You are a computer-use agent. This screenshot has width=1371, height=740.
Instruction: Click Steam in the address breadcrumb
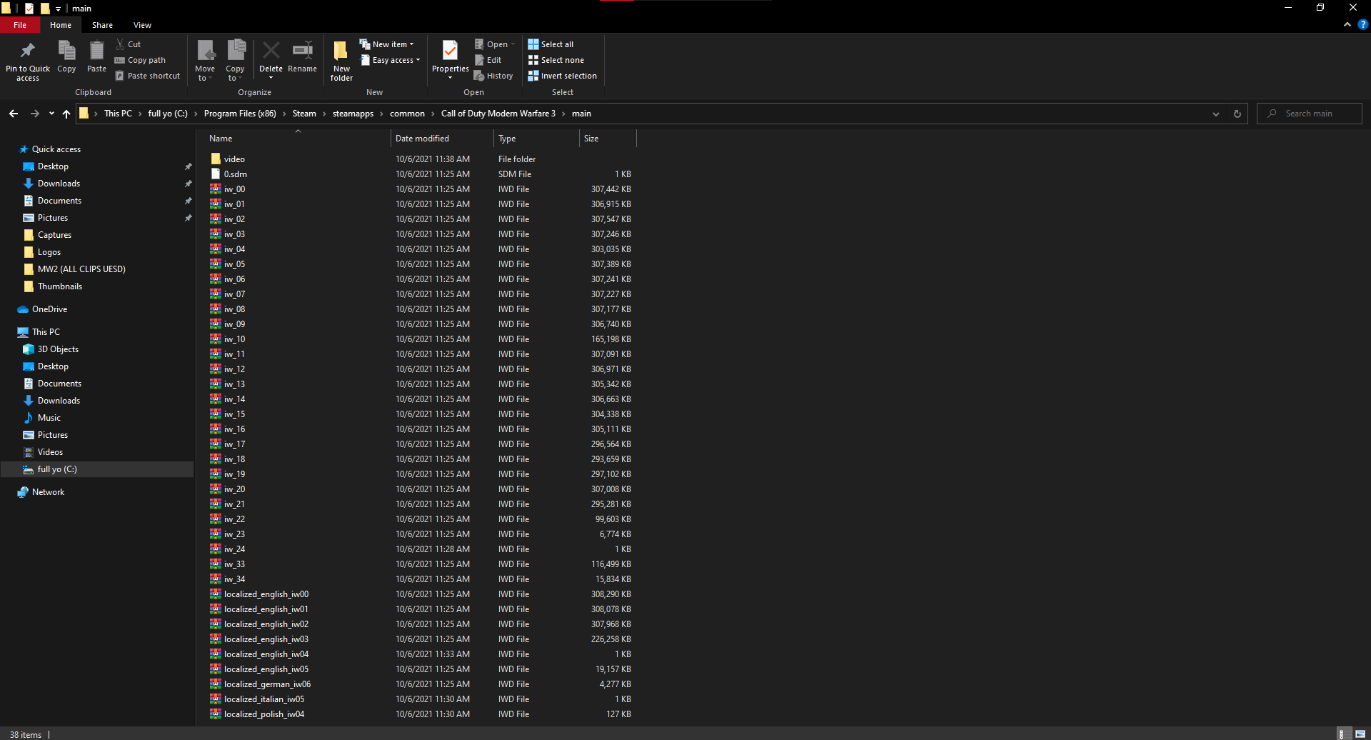304,114
